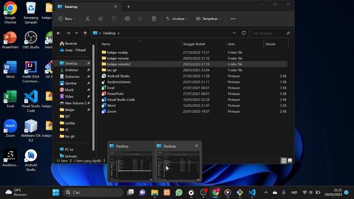Open the Tampilkan view dropdown
This screenshot has width=354, height=199.
(209, 19)
